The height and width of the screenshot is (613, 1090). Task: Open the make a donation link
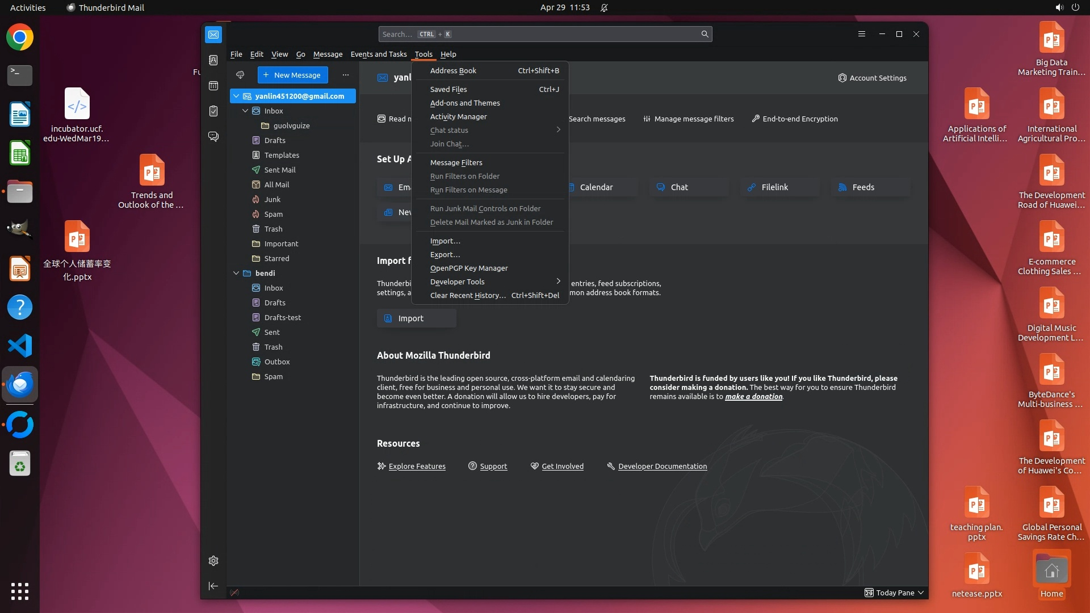click(x=753, y=397)
